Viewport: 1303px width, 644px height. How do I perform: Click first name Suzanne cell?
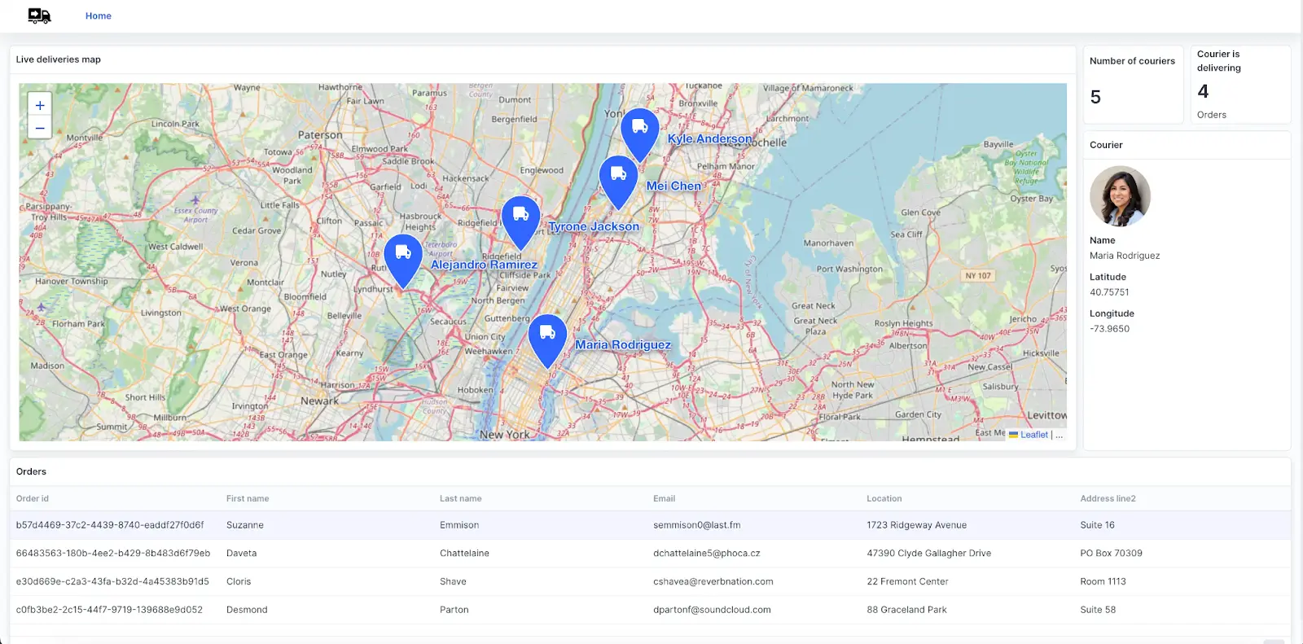coord(245,525)
